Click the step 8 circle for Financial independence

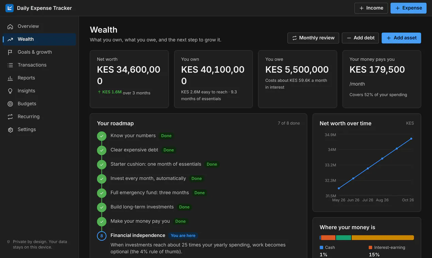tap(102, 236)
